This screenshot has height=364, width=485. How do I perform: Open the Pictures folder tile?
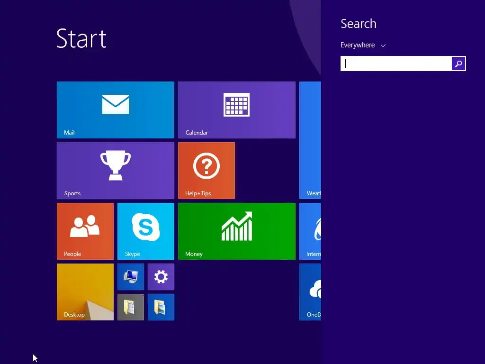coord(161,307)
